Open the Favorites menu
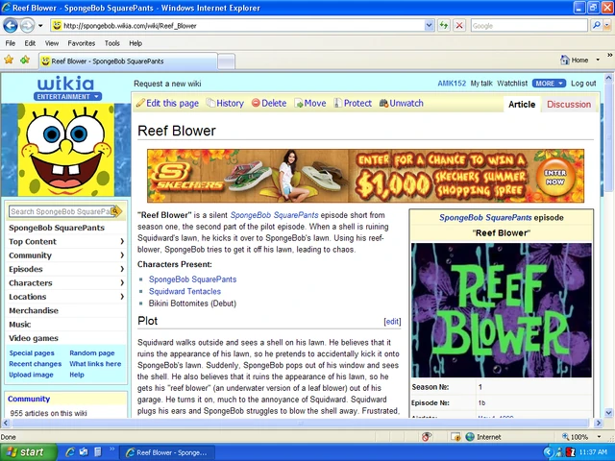The image size is (615, 461). (81, 43)
